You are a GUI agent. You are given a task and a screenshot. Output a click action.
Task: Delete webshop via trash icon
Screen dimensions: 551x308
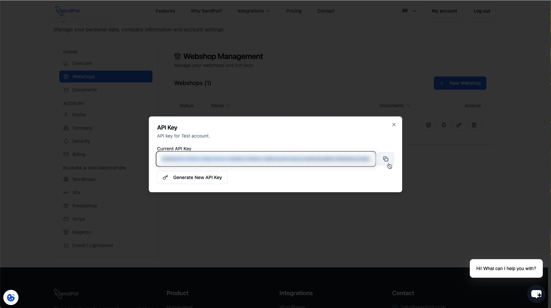[474, 125]
